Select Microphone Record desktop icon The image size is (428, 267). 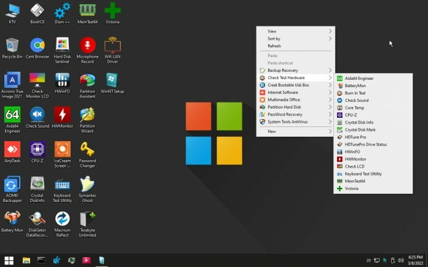(x=87, y=50)
